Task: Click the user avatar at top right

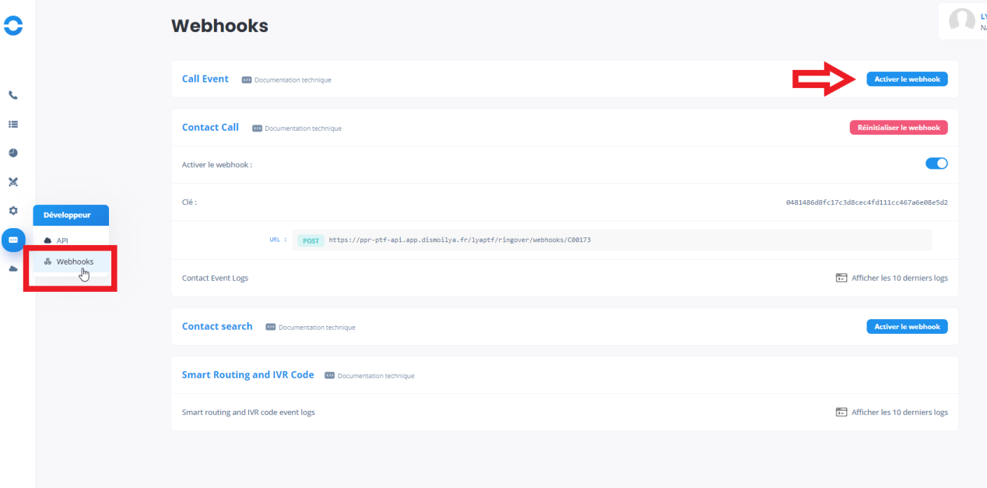Action: coord(962,21)
